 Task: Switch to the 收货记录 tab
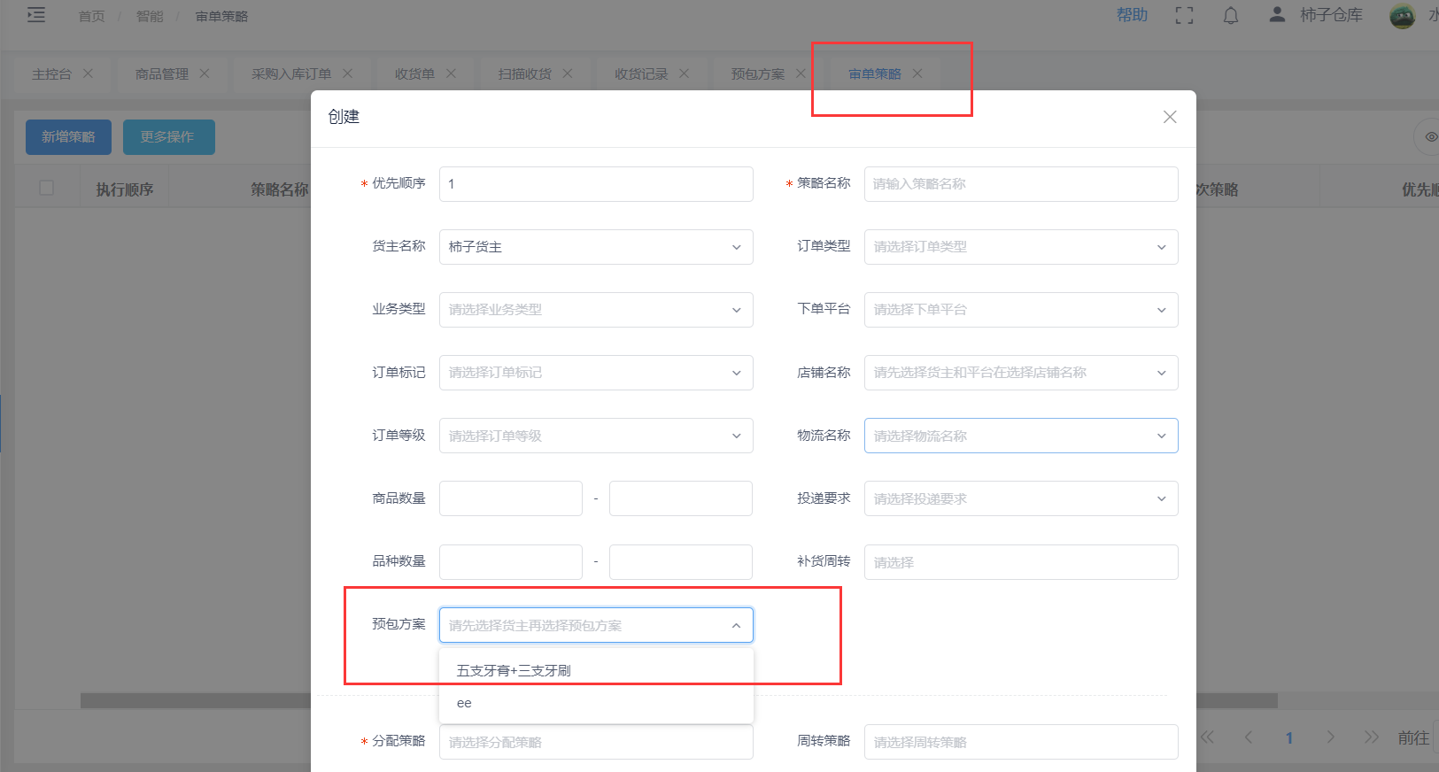[x=641, y=74]
